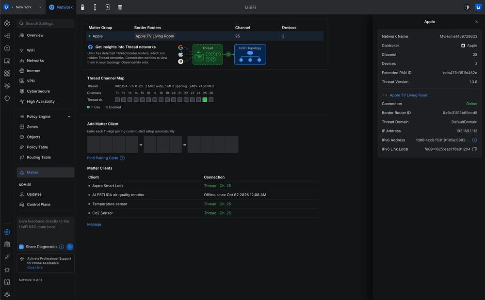Copy the IPv6 Link Local address

(474, 149)
